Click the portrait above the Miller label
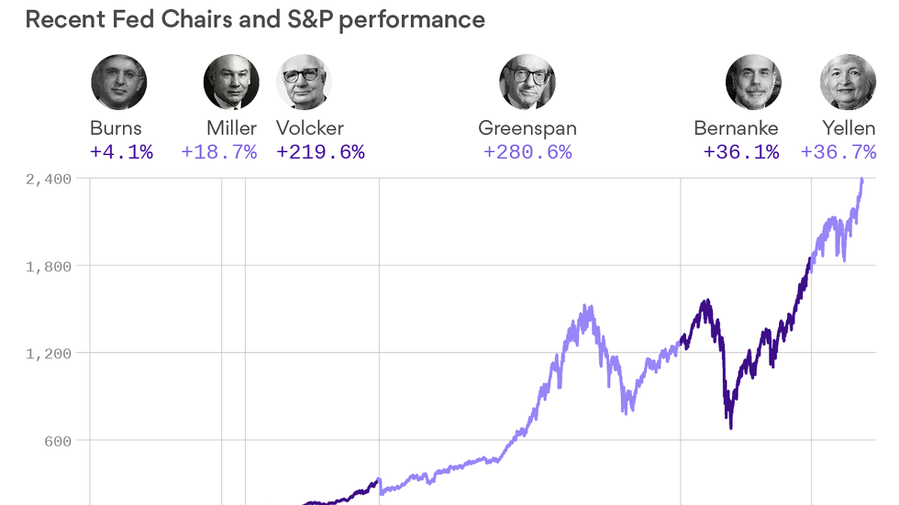 (x=231, y=82)
